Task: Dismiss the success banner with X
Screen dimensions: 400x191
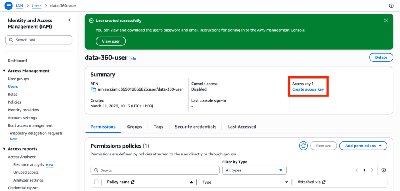Action: point(386,21)
